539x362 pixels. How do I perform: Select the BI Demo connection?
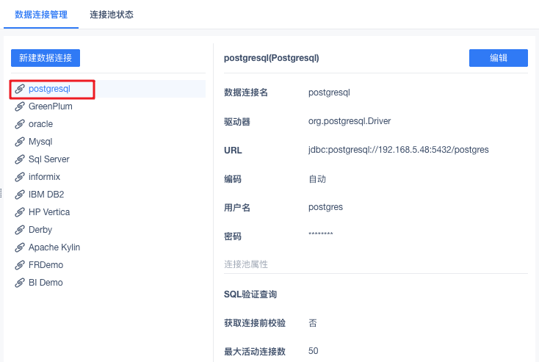46,283
